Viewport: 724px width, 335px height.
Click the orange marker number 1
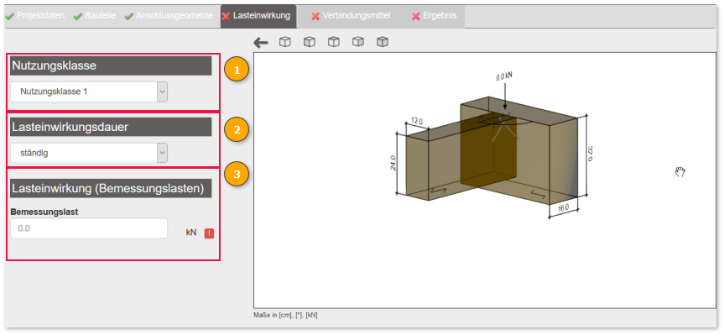(237, 71)
